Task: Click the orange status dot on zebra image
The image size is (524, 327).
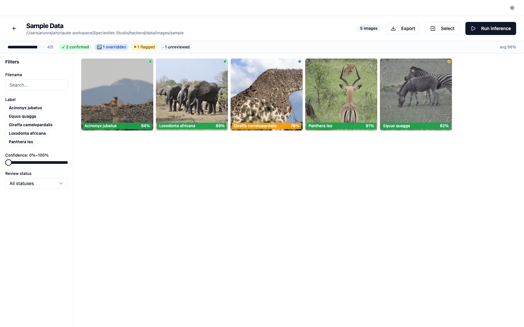Action: 449,61
